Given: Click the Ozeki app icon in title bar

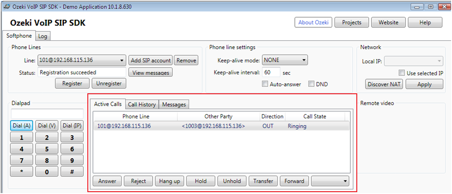Looking at the screenshot, I should [6, 6].
